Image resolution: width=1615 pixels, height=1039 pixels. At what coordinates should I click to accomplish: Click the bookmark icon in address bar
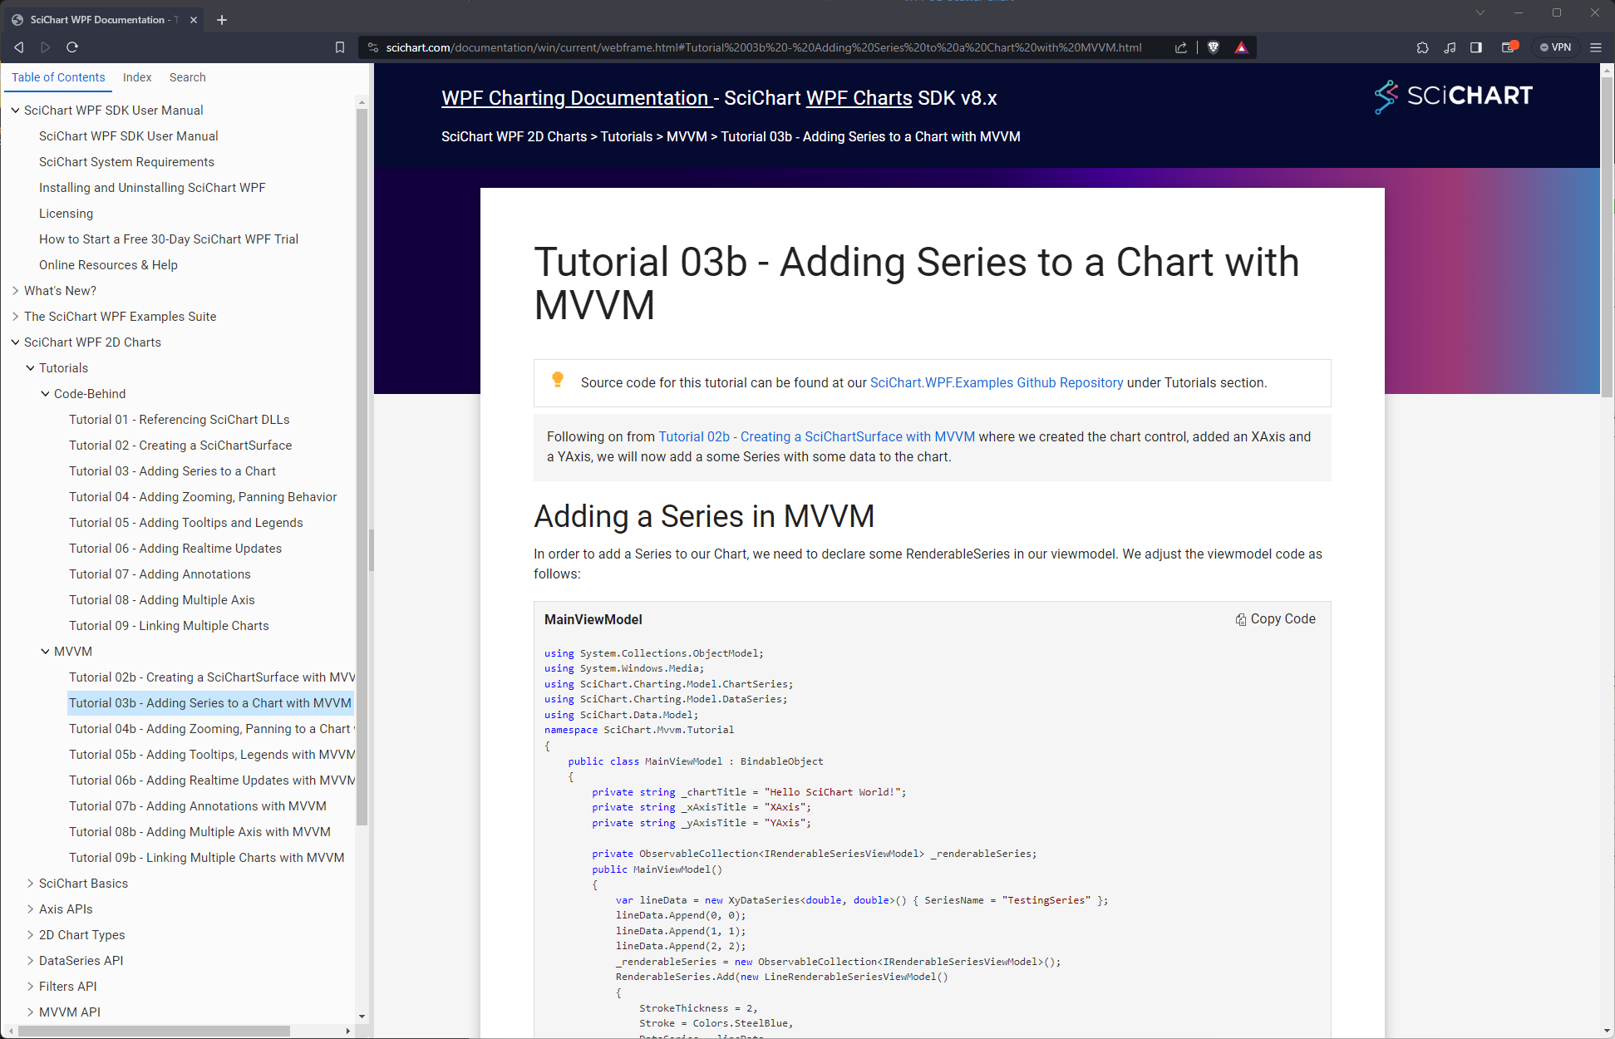pos(340,47)
